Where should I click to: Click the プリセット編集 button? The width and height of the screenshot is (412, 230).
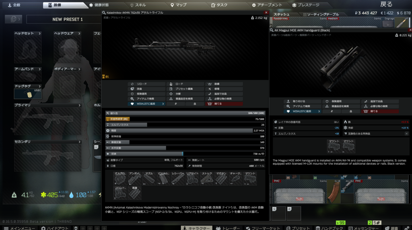(x=185, y=89)
